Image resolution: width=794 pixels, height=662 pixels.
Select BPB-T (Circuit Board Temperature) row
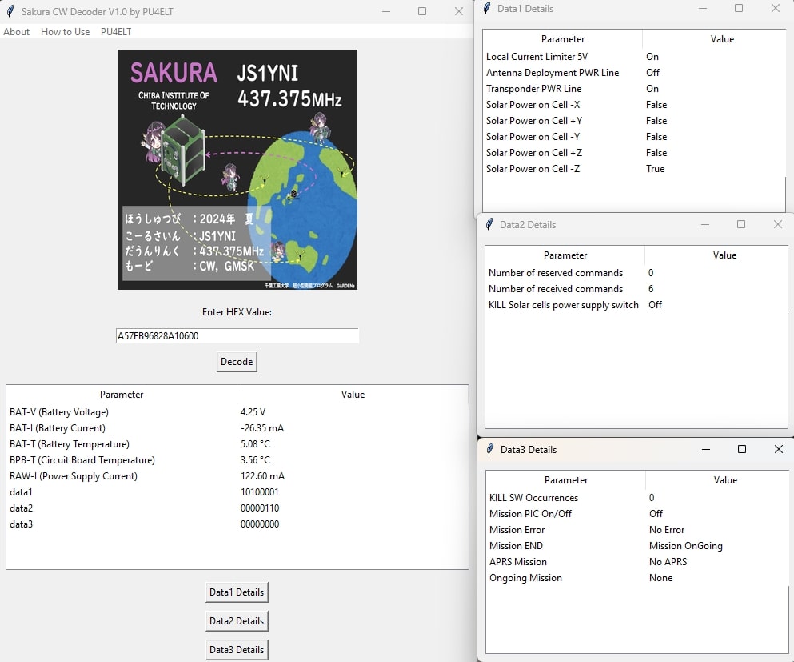pos(237,460)
